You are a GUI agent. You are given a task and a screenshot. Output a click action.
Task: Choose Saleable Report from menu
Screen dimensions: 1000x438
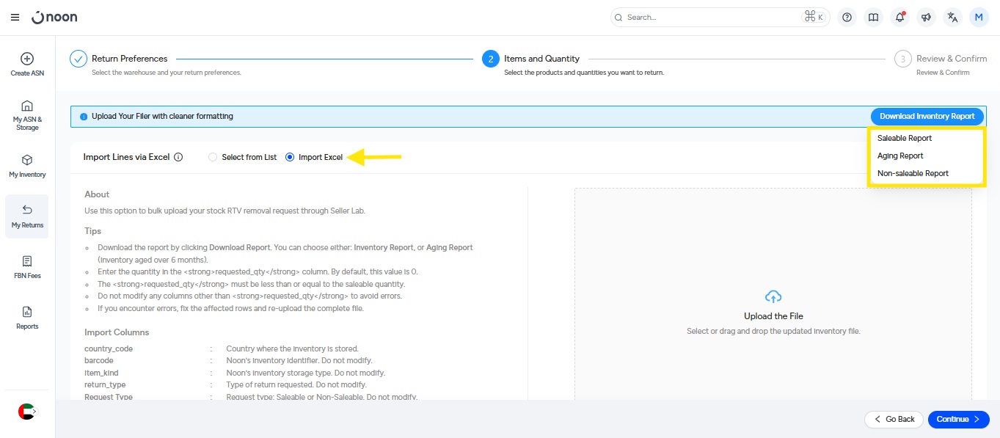pyautogui.click(x=904, y=138)
